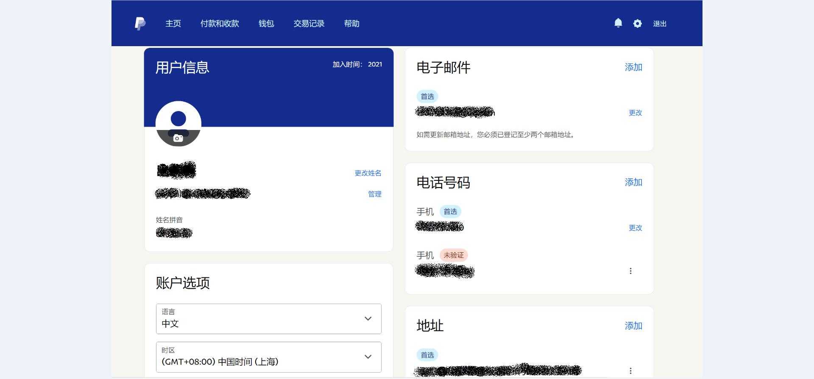Click the PayPal logo icon
Screen dimensions: 814x379
pyautogui.click(x=140, y=24)
